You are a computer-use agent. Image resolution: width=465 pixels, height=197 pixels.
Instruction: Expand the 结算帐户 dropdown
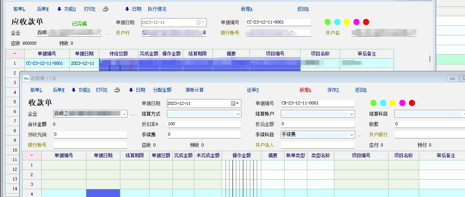[351, 114]
